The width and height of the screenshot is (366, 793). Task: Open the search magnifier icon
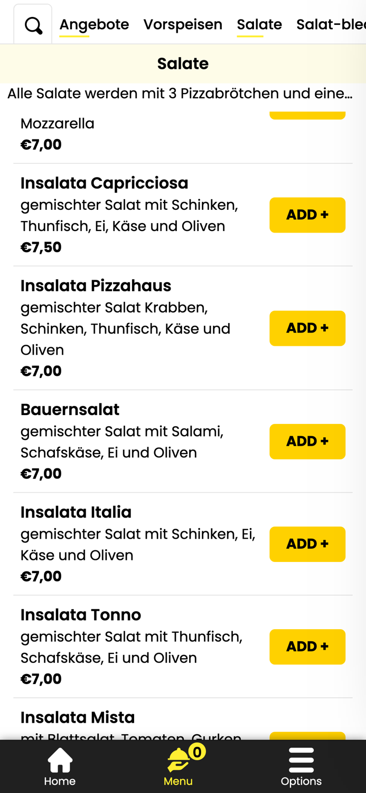33,25
